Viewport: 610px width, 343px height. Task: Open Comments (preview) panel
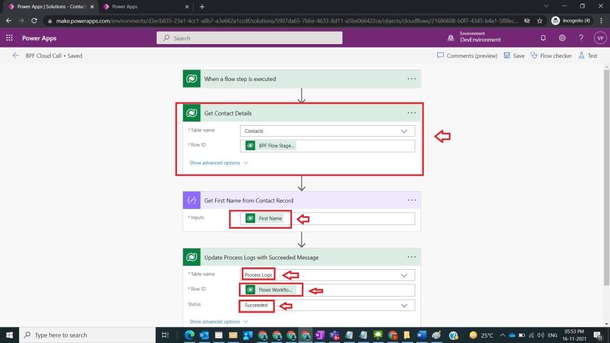coord(467,56)
